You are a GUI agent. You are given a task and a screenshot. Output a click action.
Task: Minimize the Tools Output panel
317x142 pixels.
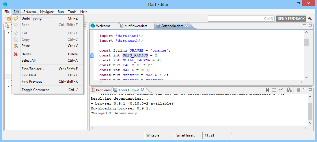(x=305, y=89)
